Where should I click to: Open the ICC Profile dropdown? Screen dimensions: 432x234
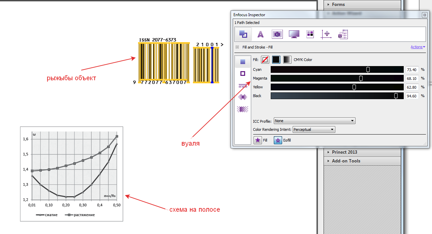click(314, 121)
